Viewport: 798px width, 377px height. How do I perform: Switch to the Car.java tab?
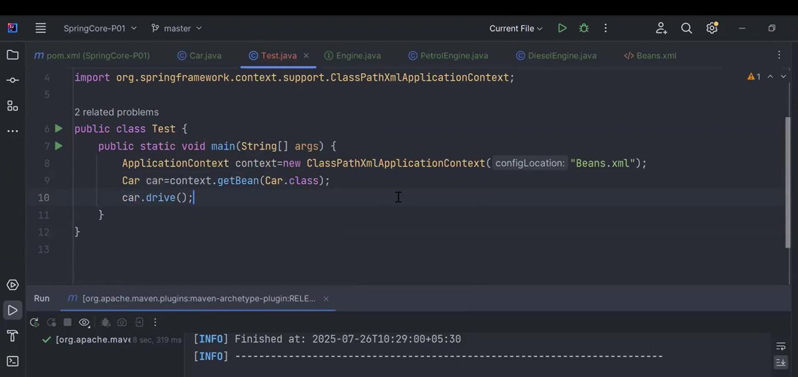click(199, 56)
